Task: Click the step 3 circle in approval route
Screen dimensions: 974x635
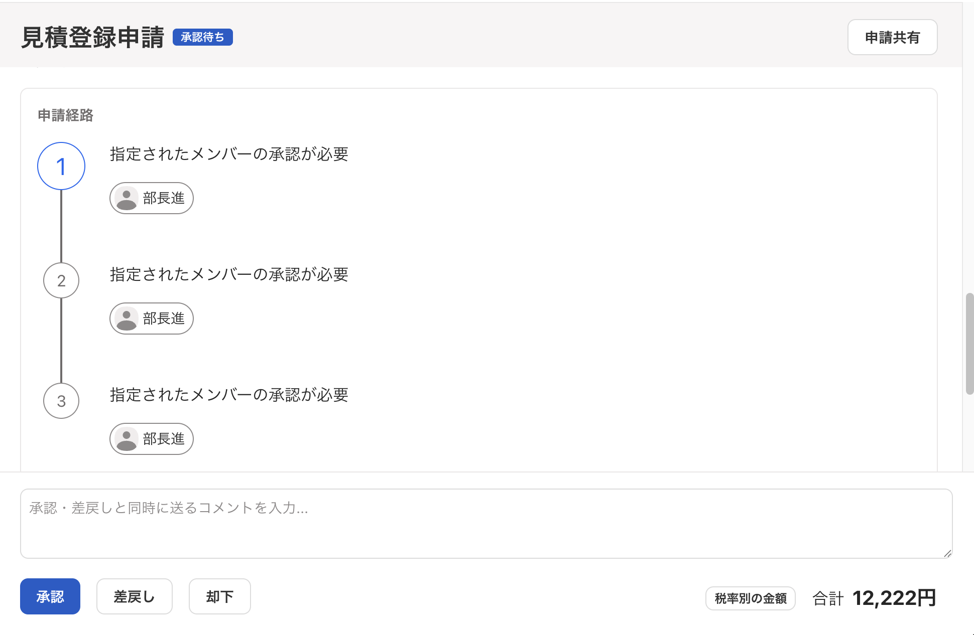Action: (x=61, y=401)
